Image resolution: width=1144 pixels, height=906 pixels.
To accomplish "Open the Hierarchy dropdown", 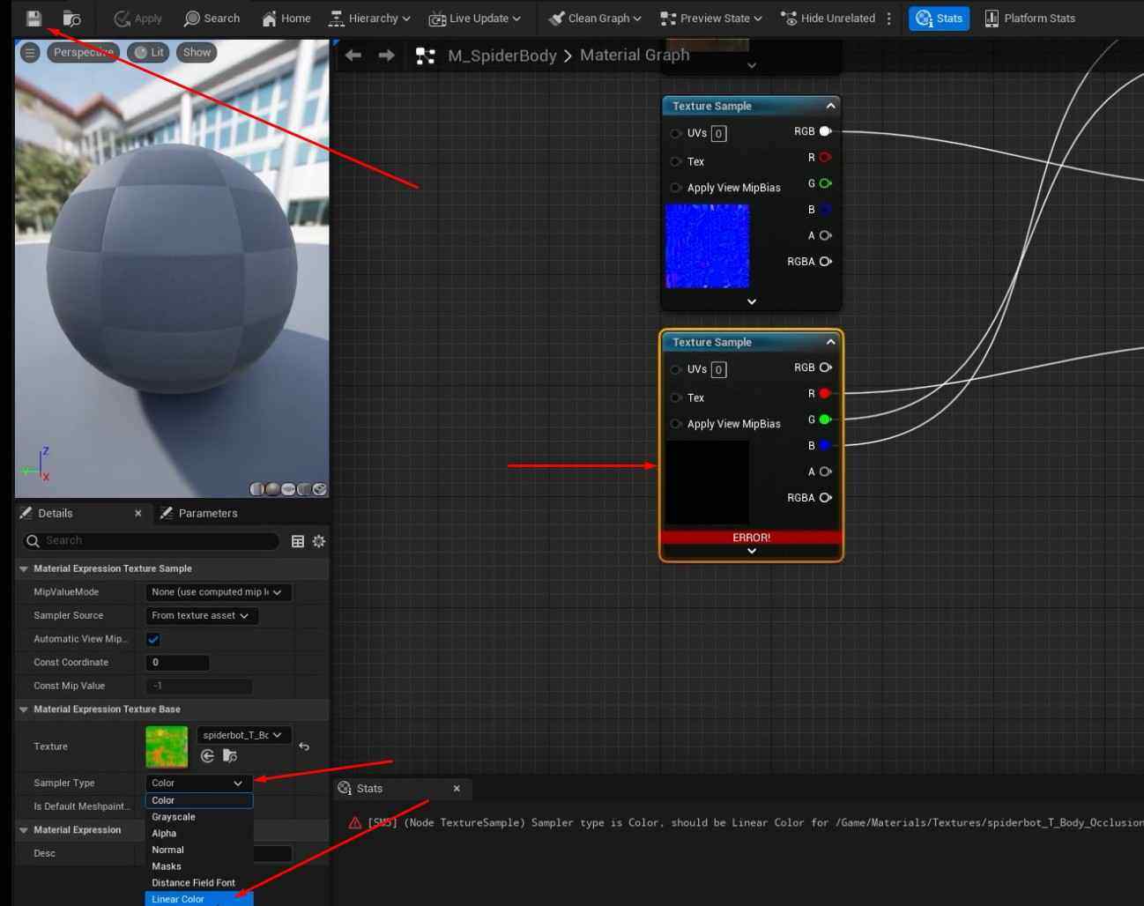I will (369, 19).
